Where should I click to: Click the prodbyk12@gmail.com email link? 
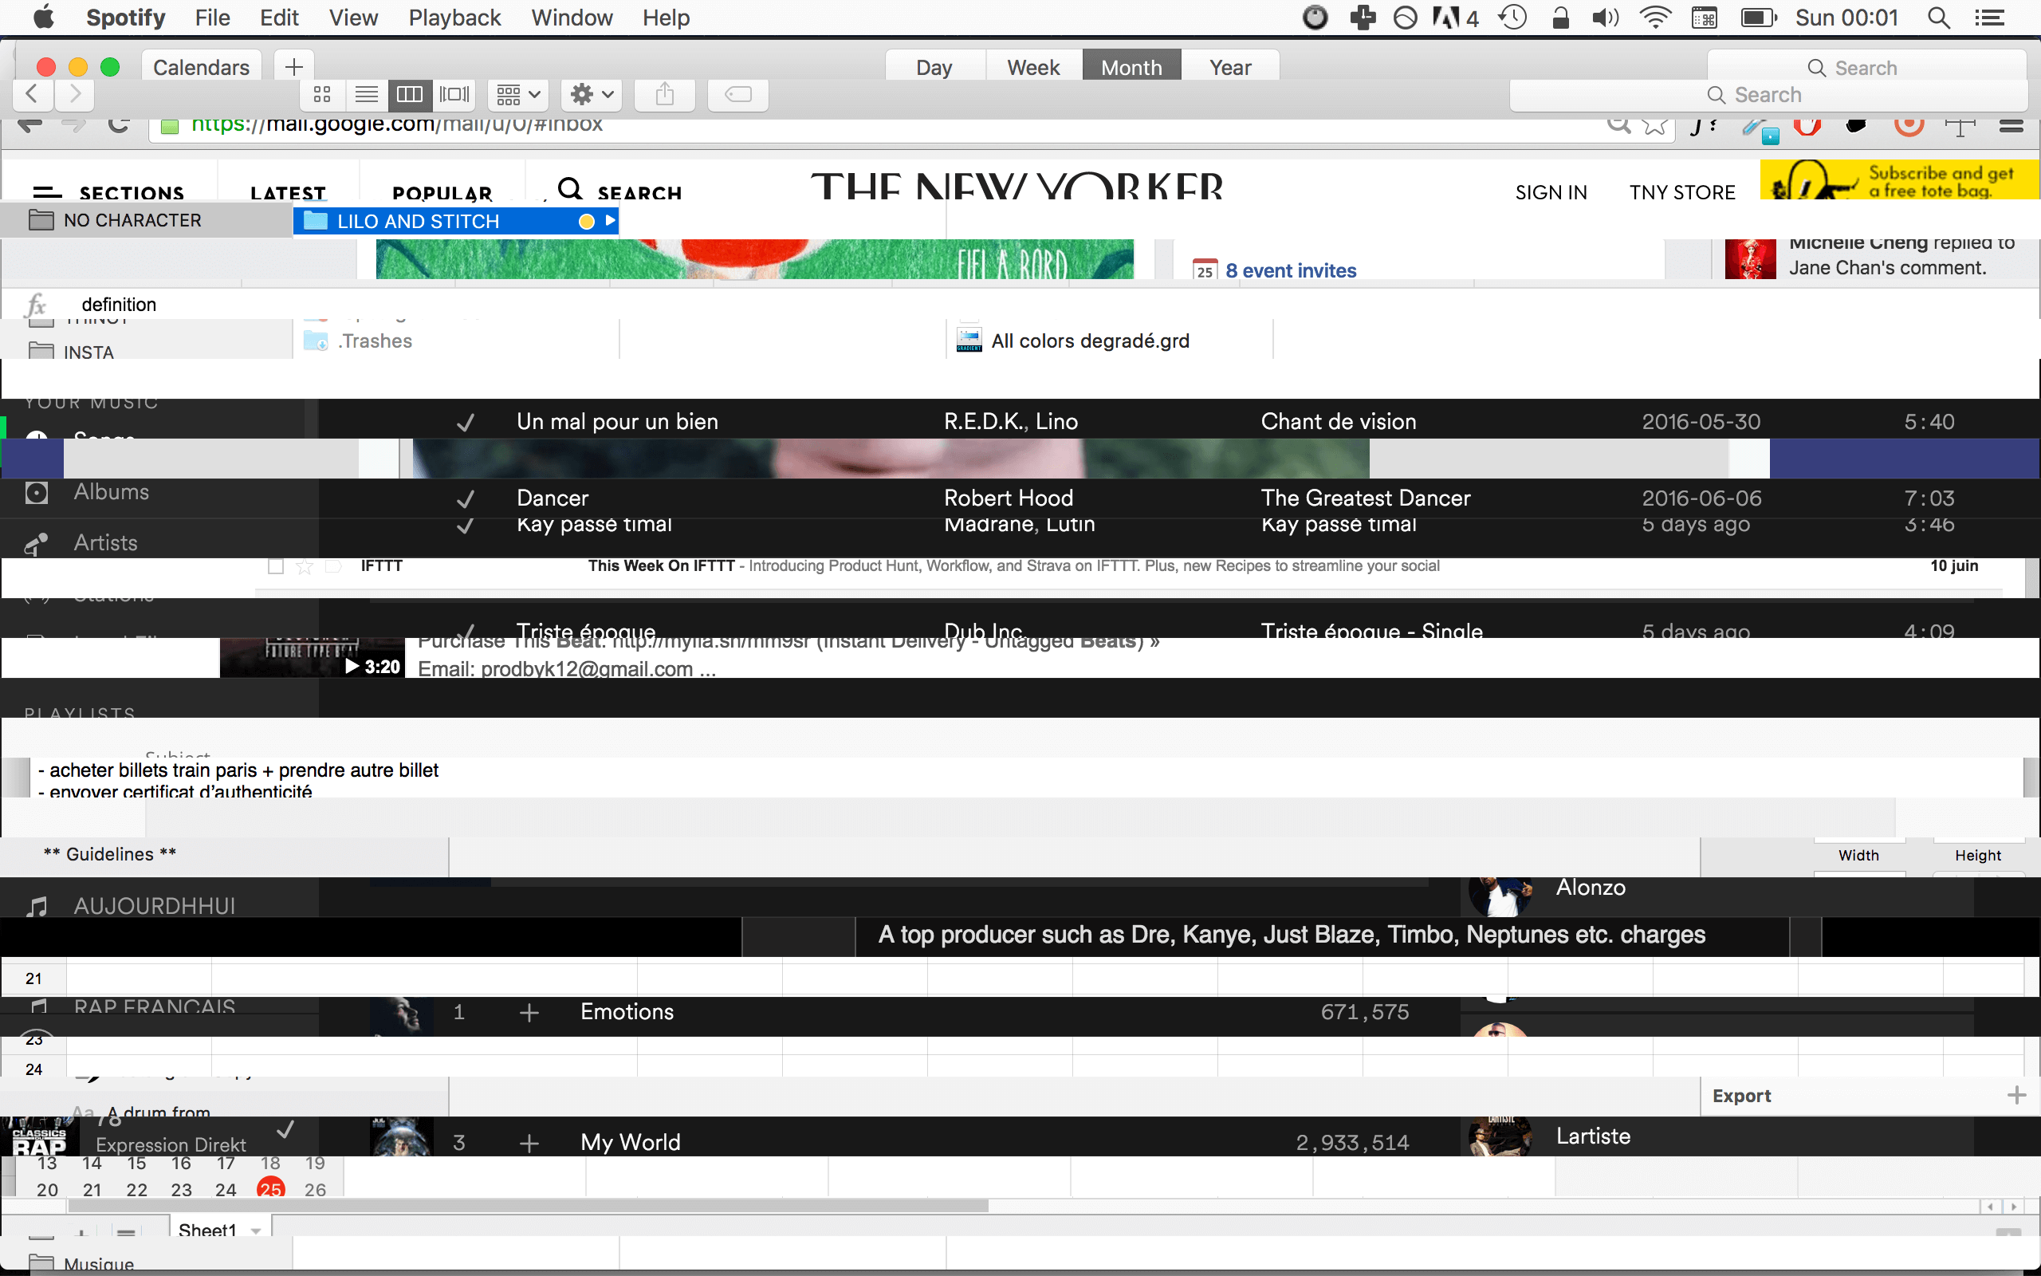[587, 669]
